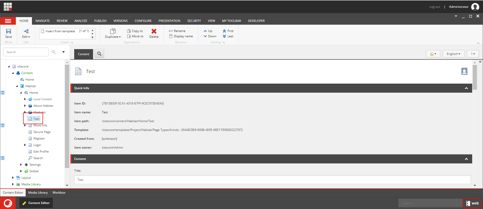Screen dimensions: 483x209
Task: Click the bottom-right taskbar Search field
Action: click(x=430, y=203)
